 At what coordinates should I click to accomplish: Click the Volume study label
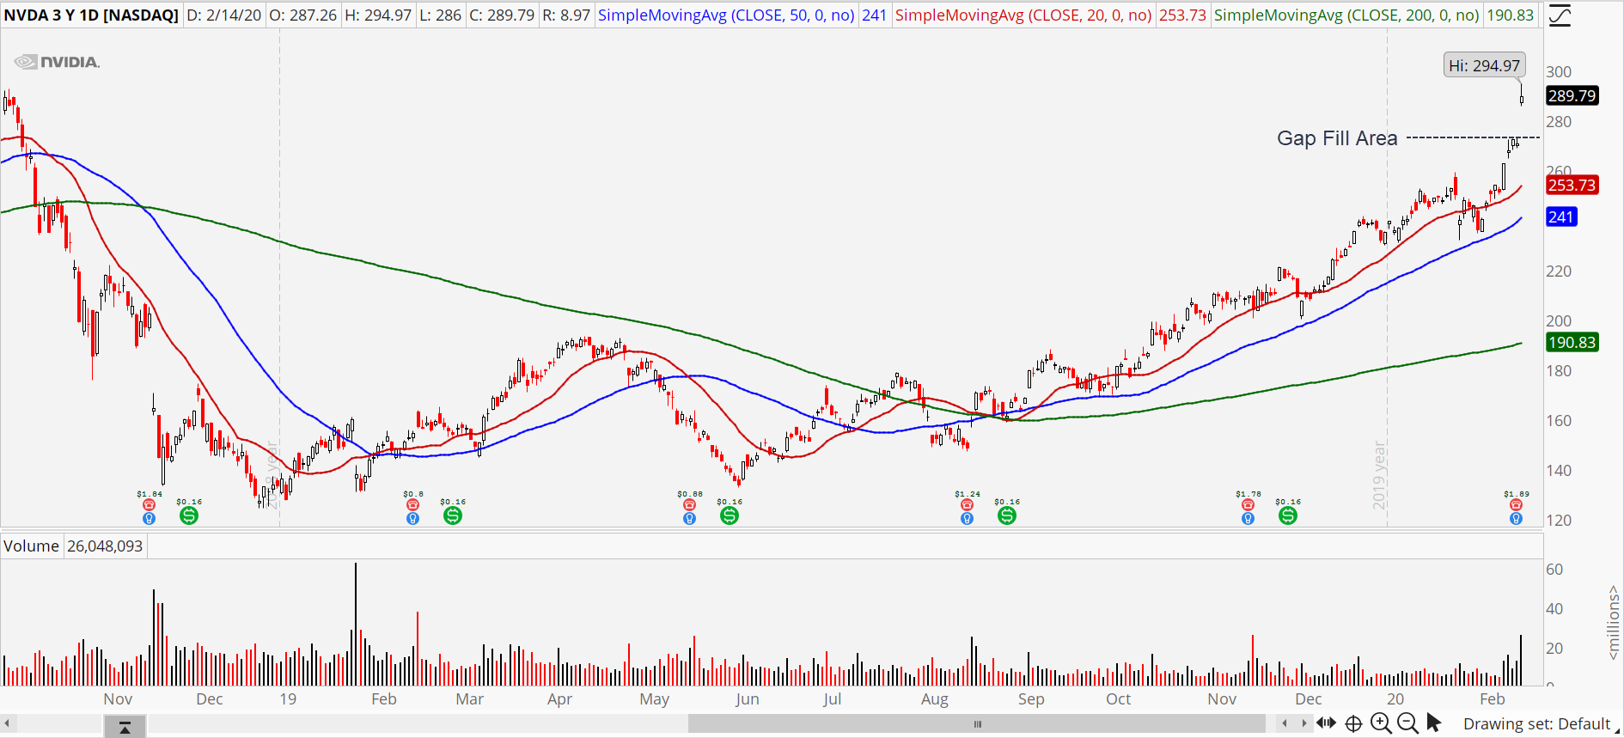[x=31, y=546]
